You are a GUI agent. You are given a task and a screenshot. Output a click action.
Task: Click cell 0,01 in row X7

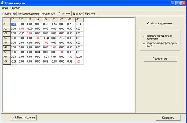tap(47, 53)
